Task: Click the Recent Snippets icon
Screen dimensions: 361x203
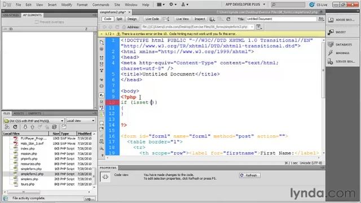Action: click(102, 142)
